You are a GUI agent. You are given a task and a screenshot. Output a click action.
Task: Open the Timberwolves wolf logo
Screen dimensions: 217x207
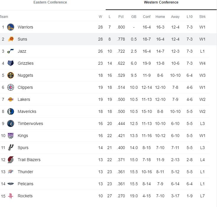click(11, 123)
